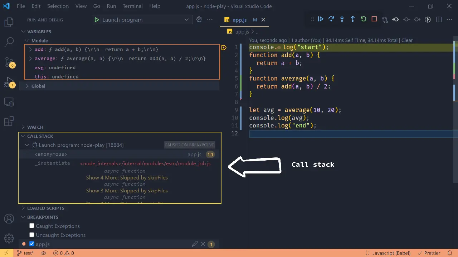This screenshot has height=257, width=458.
Task: Click the test* branch in status bar
Action: pos(25,253)
